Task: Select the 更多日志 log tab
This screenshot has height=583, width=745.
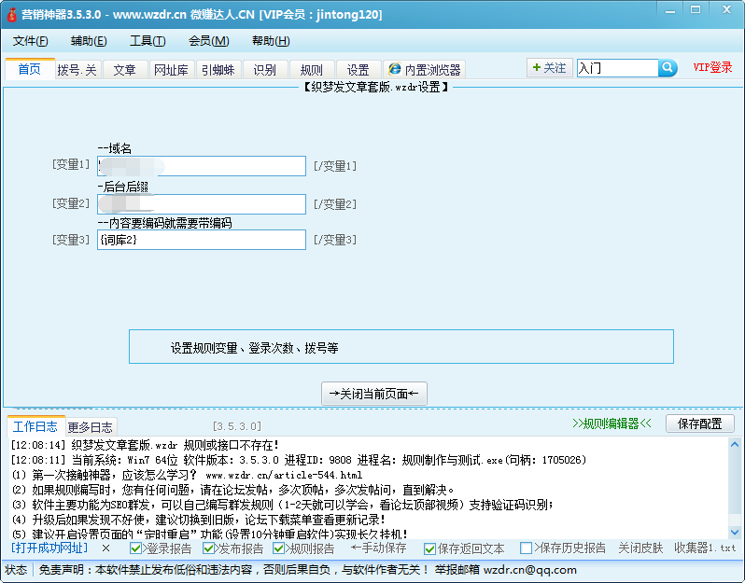Action: click(x=91, y=427)
